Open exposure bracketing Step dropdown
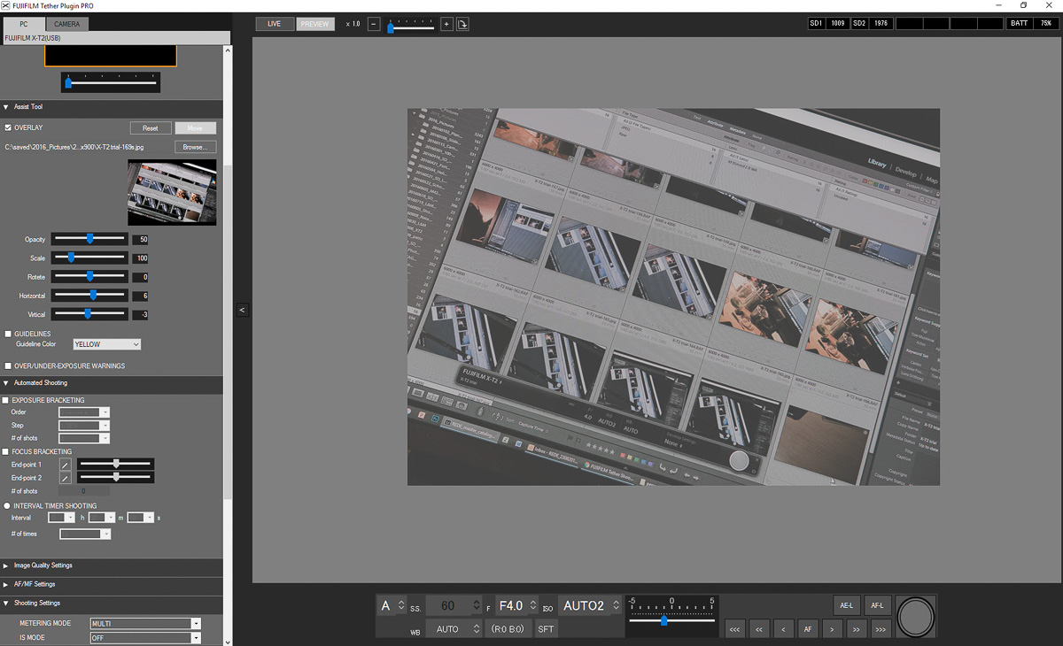The width and height of the screenshot is (1063, 646). (x=84, y=426)
